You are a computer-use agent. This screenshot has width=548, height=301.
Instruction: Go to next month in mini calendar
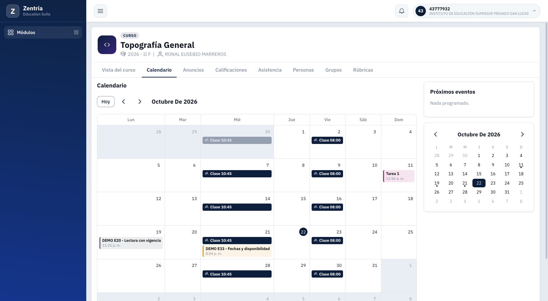click(x=522, y=134)
